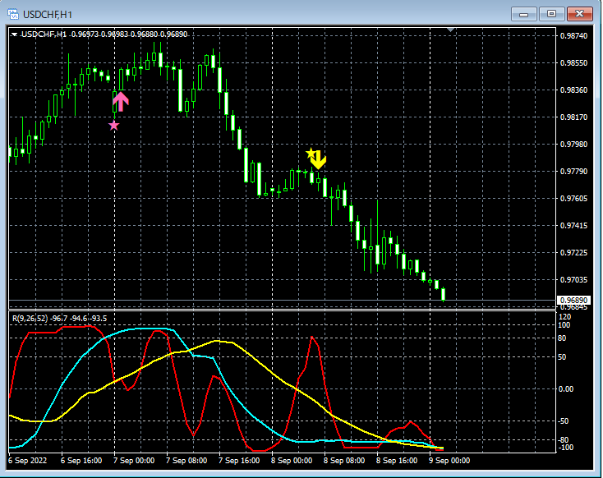Maximize the USDCHF,H1 chart window

[551, 14]
